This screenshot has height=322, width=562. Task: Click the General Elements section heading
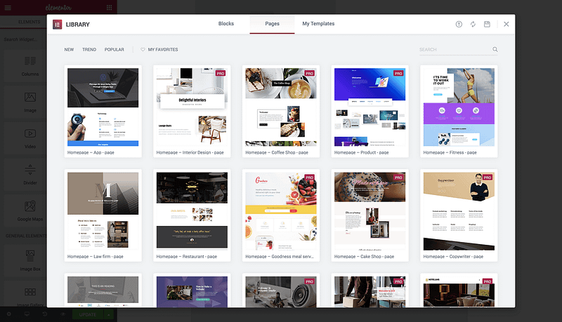[26, 236]
